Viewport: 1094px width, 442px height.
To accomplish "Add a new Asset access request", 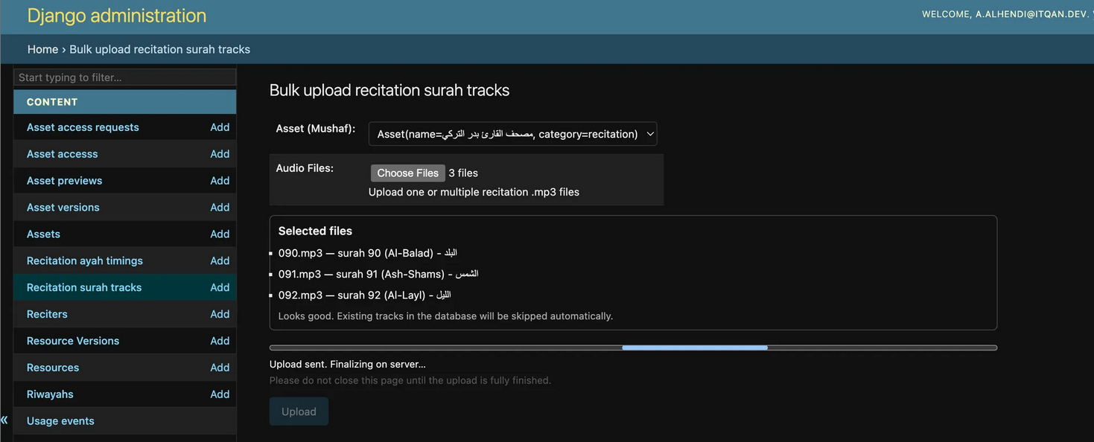I will [219, 127].
